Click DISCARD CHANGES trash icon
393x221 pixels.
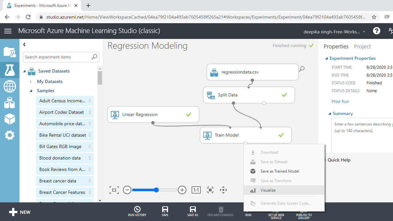click(221, 212)
